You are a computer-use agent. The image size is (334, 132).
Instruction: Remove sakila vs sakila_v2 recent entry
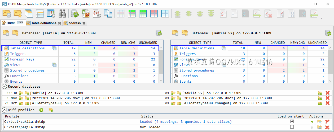[x=328, y=93]
